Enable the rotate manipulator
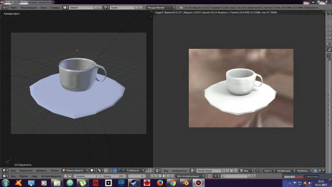This screenshot has height=187, width=332. [119, 170]
